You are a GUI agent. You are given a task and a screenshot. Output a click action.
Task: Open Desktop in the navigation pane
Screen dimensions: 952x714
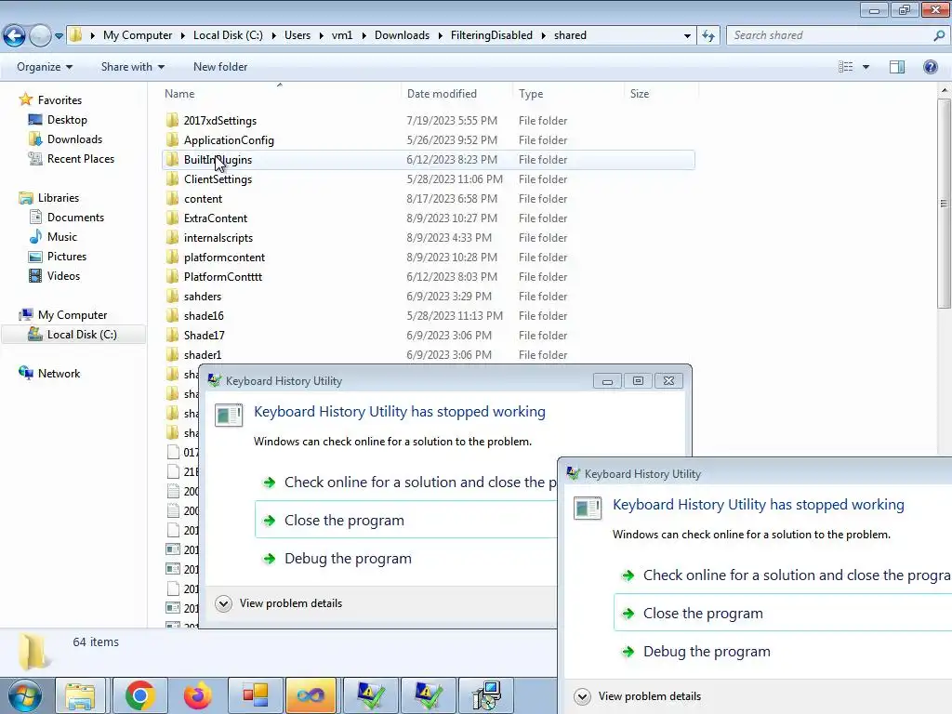click(x=67, y=120)
